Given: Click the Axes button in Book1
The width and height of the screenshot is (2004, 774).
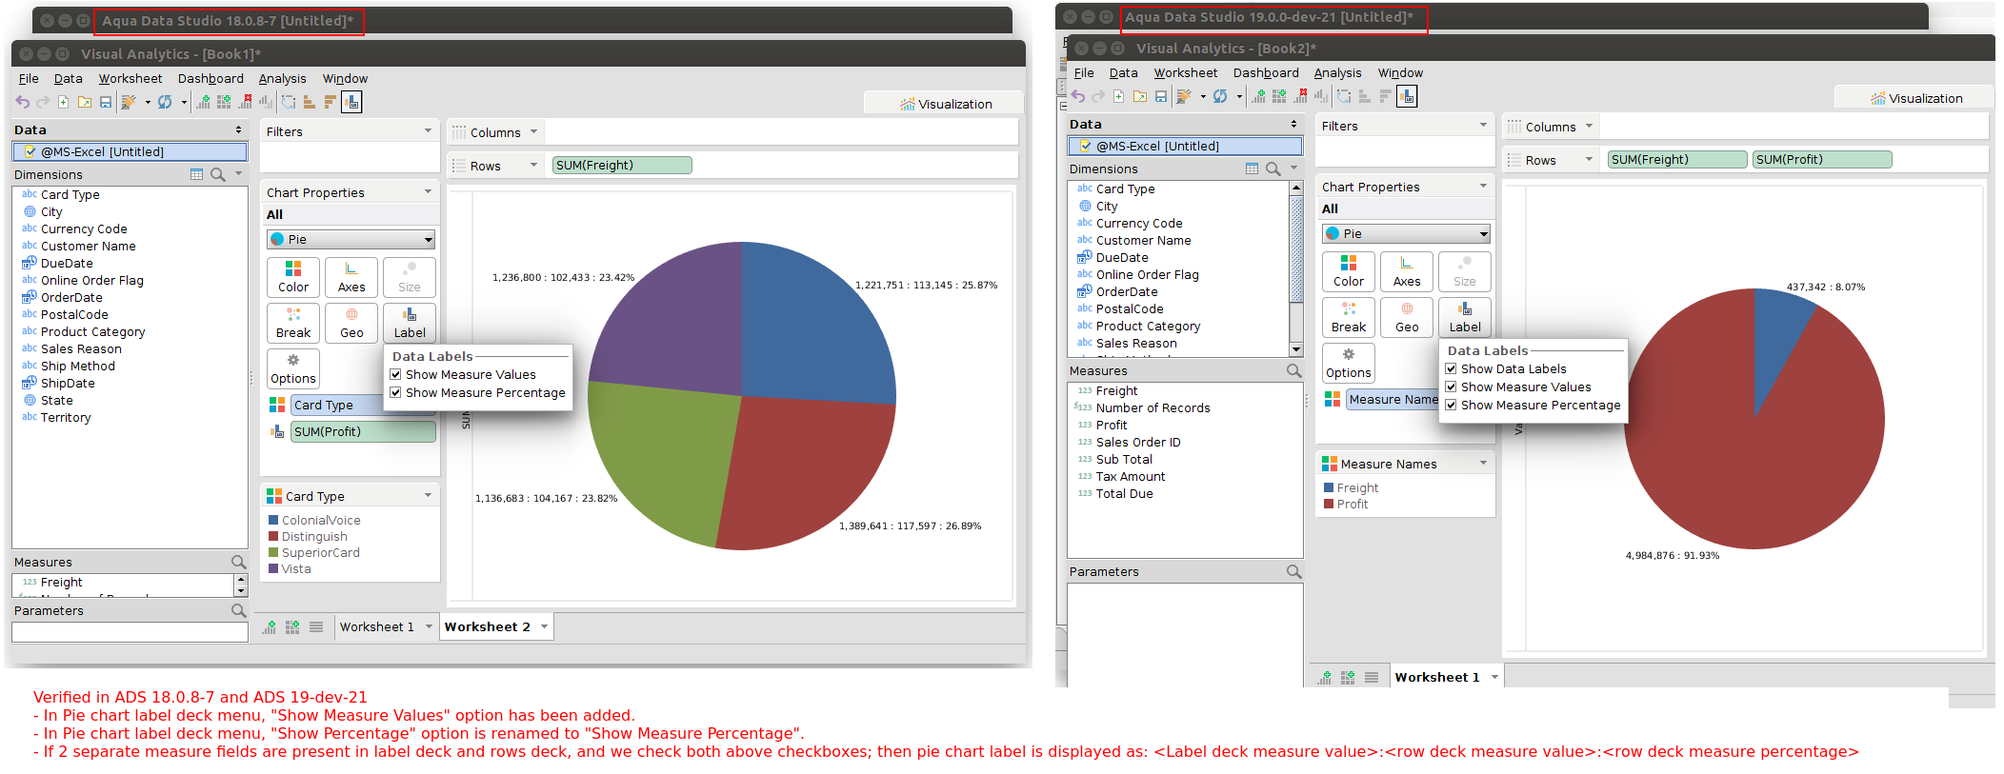Looking at the screenshot, I should point(351,277).
